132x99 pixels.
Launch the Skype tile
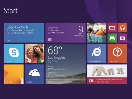click(x=14, y=54)
